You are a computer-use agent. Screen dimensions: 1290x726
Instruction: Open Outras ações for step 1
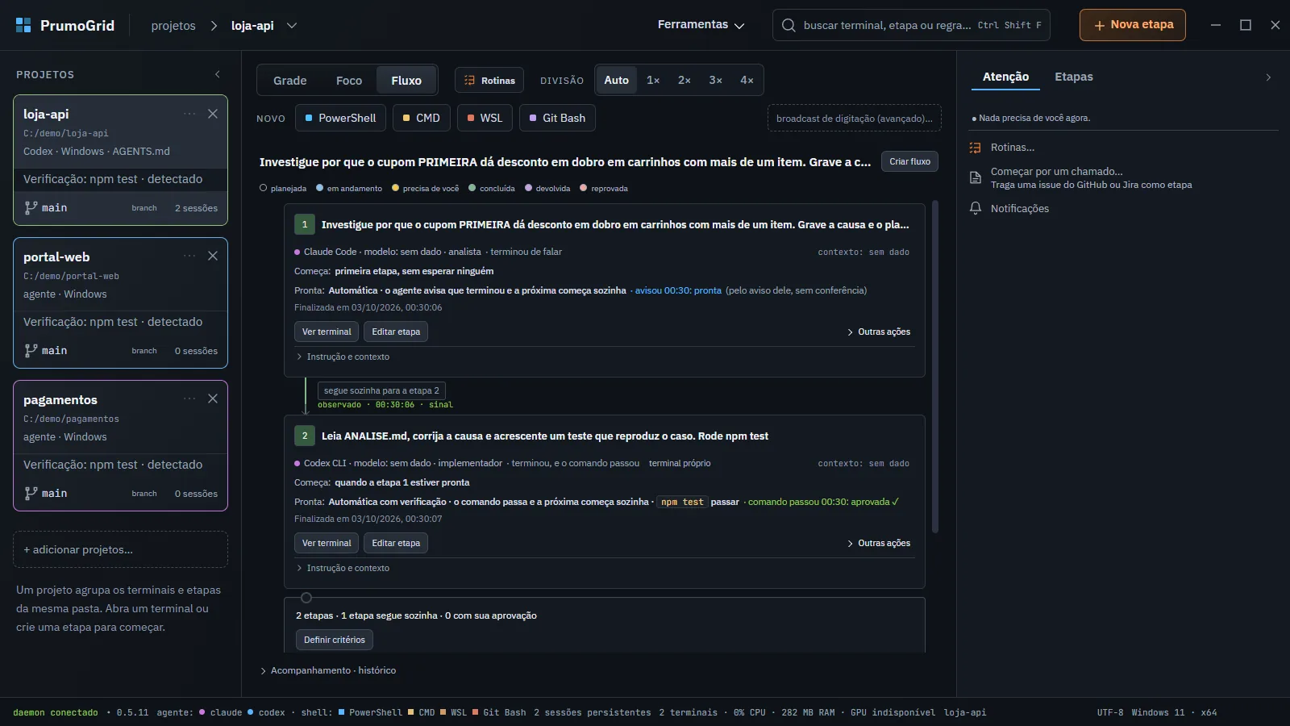coord(879,332)
